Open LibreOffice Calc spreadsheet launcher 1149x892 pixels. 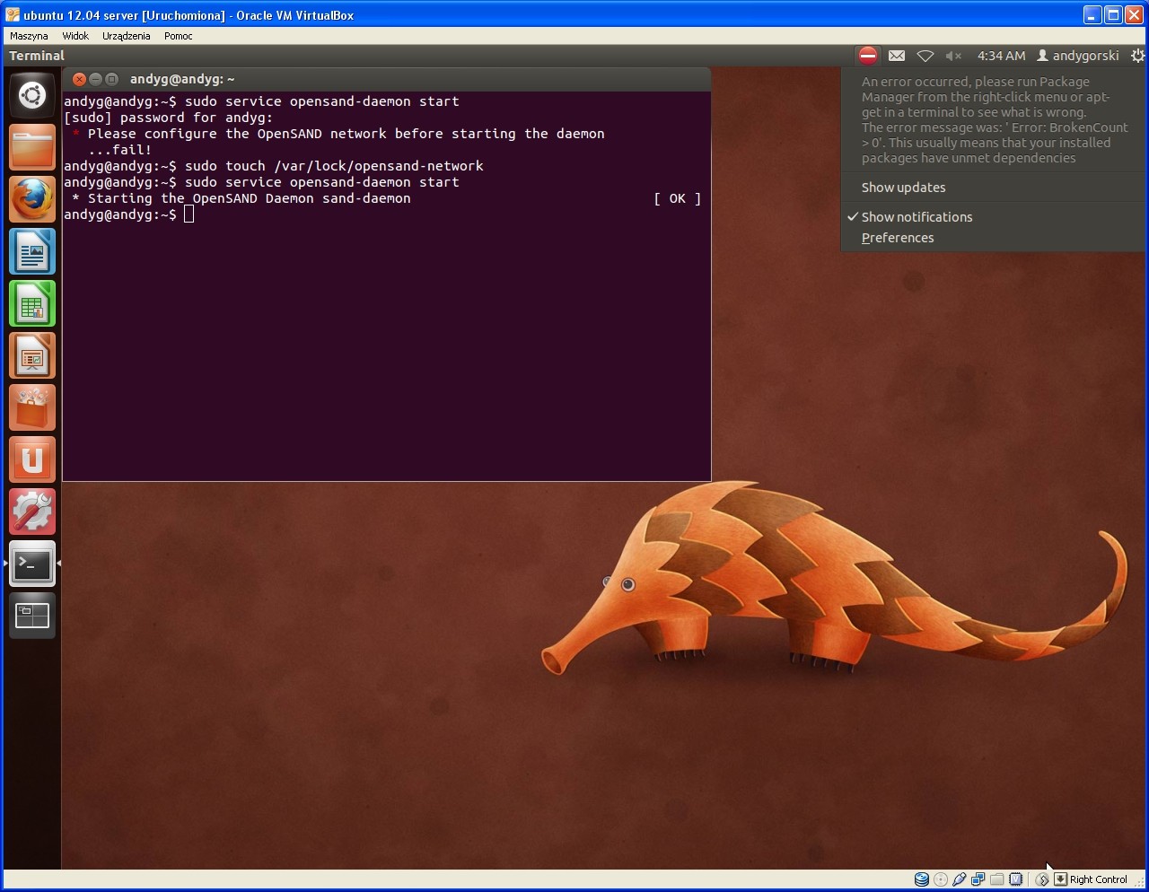pyautogui.click(x=32, y=303)
